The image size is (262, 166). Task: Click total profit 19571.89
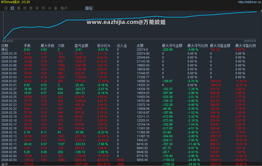pyautogui.click(x=81, y=164)
